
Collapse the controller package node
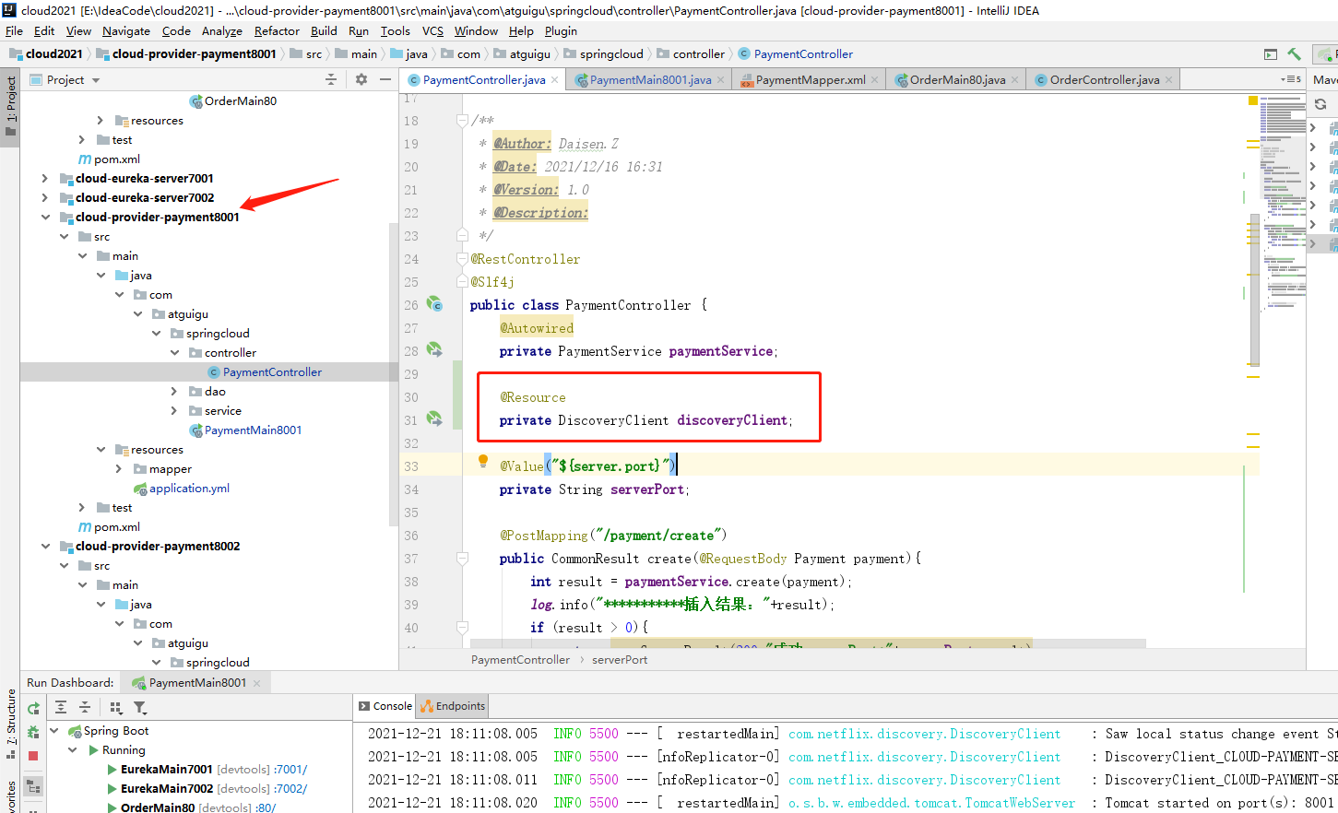coord(174,352)
